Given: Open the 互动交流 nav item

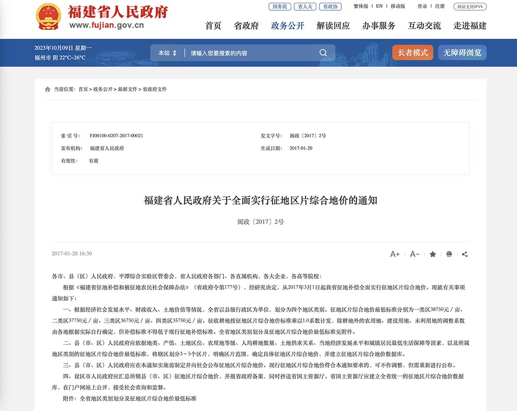Looking at the screenshot, I should (424, 26).
